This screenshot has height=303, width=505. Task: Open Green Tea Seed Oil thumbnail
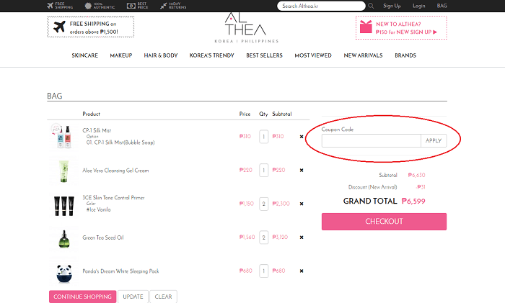[x=63, y=238]
